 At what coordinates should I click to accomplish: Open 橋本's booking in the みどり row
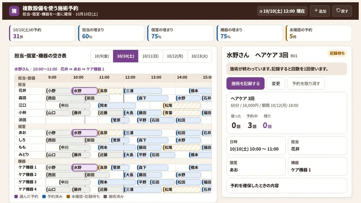200,155
